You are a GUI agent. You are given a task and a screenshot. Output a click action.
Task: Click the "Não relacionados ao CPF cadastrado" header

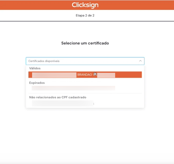click(58, 97)
